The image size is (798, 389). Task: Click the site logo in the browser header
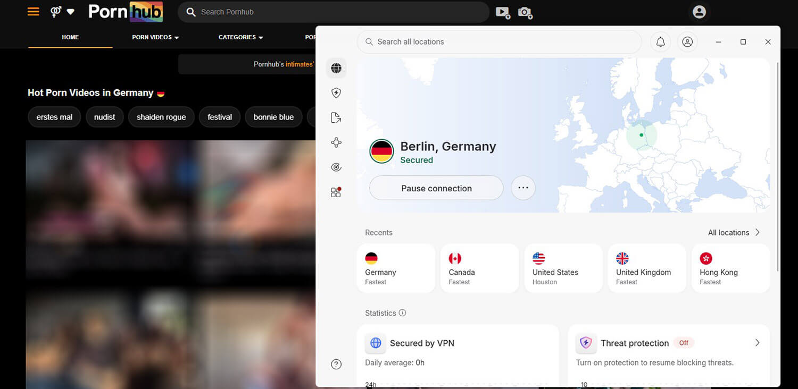click(126, 12)
